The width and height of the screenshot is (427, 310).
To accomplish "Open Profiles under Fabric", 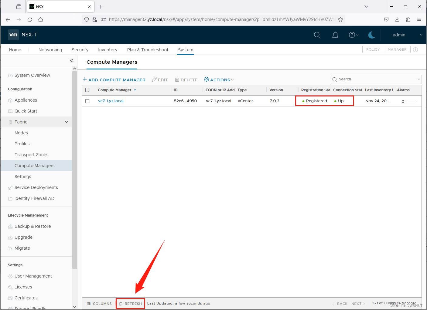I will pos(22,144).
